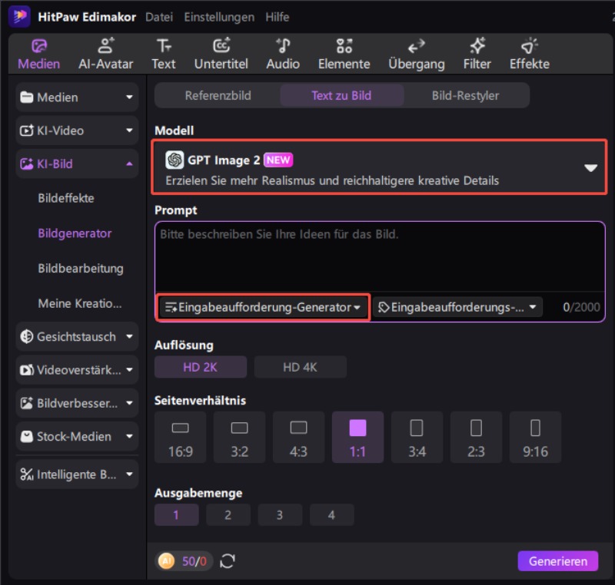Choose the 9:16 aspect ratio

point(535,437)
